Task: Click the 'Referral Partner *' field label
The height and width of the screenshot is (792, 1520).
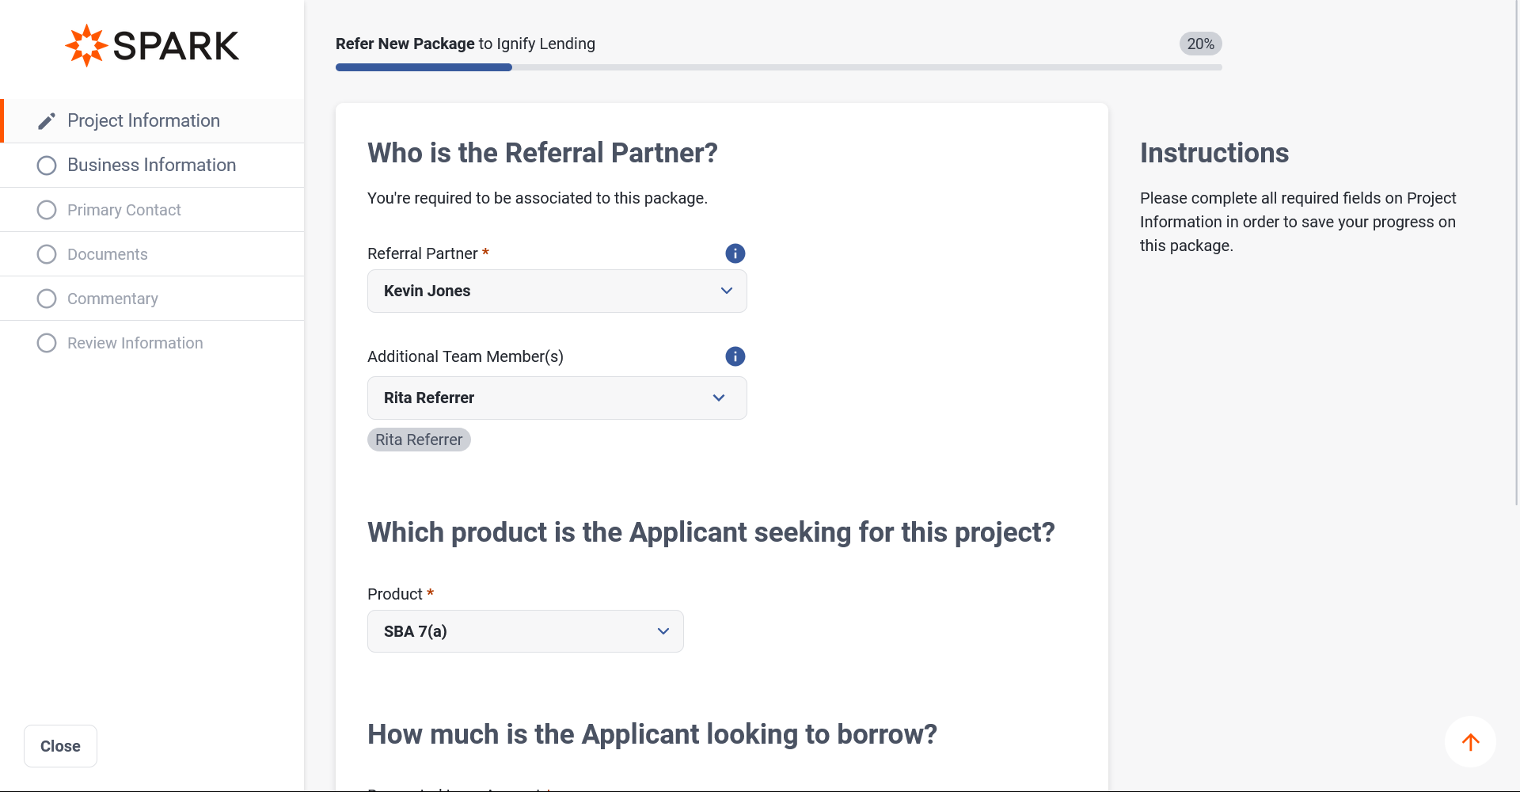Action: coord(428,253)
